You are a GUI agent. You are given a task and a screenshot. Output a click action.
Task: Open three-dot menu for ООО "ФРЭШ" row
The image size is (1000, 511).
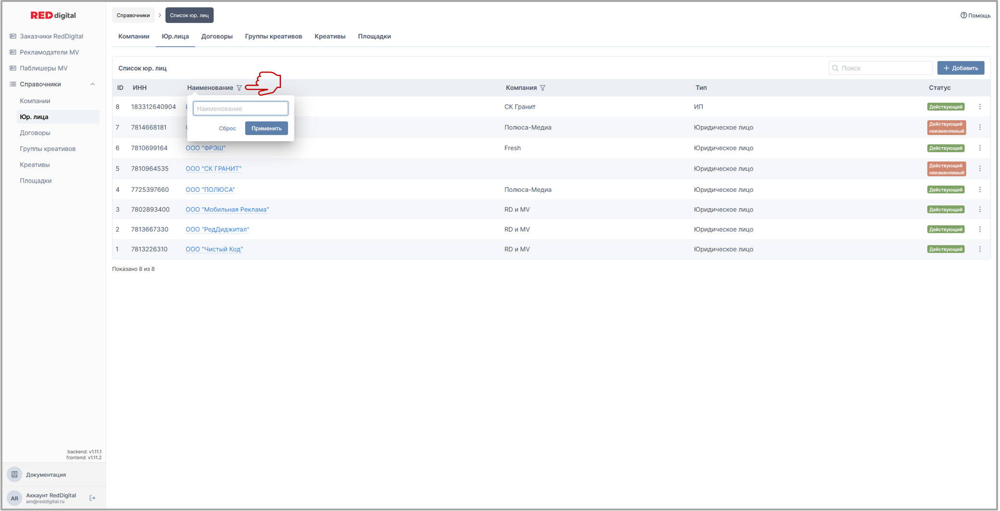click(980, 148)
